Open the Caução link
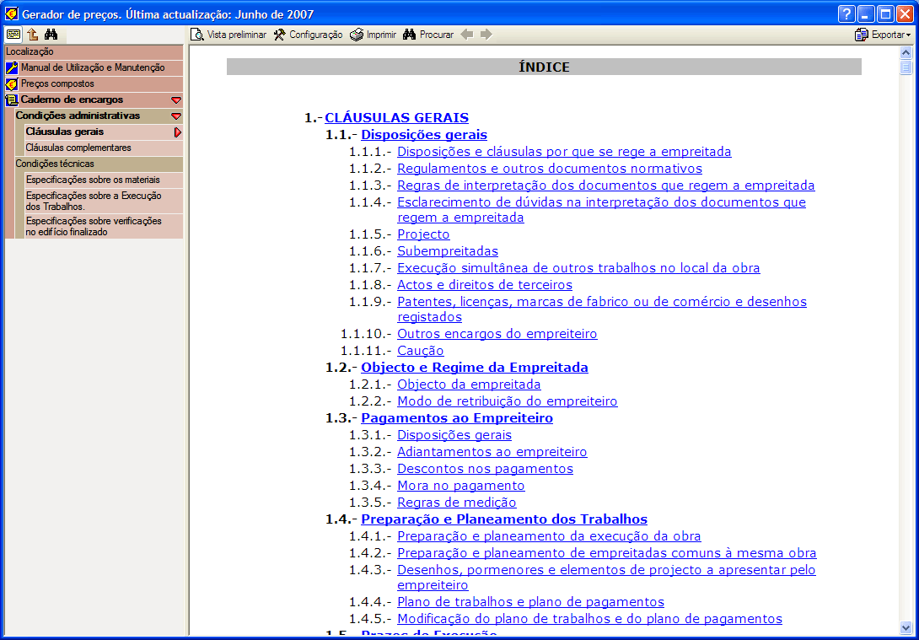 click(x=421, y=351)
